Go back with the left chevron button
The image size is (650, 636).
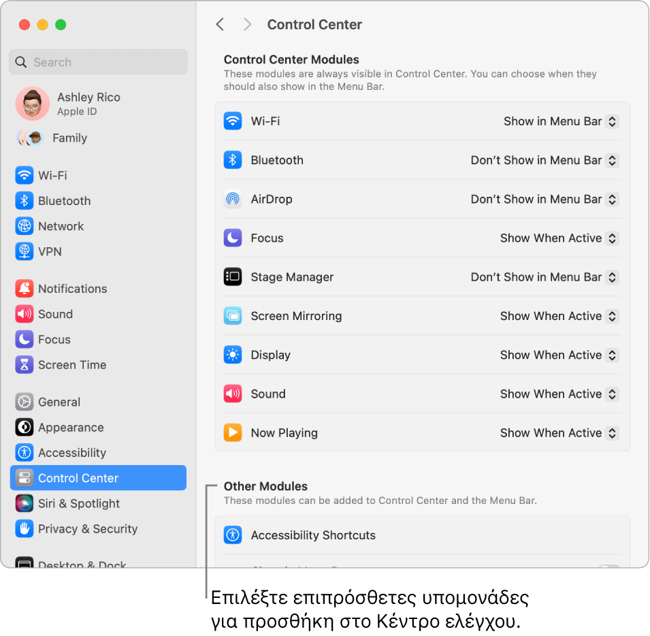click(x=220, y=25)
